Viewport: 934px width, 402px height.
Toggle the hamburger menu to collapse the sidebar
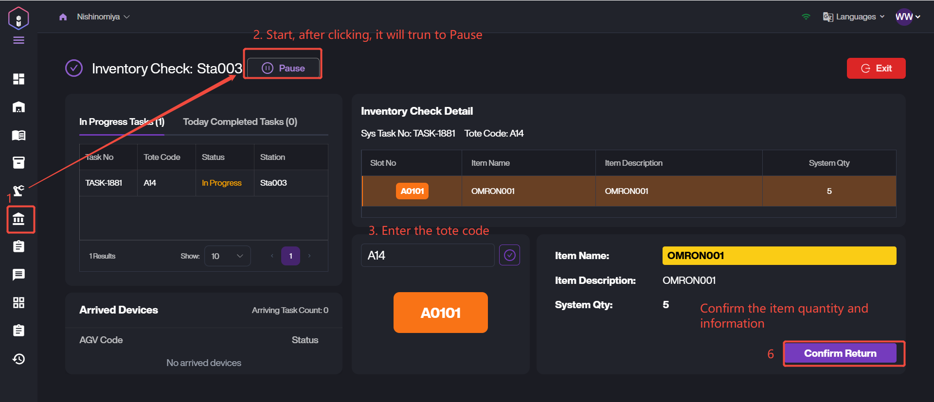pyautogui.click(x=18, y=40)
